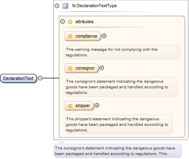This screenshot has width=189, height=159.
Task: Collapse the attributes group
Action: tap(62, 22)
